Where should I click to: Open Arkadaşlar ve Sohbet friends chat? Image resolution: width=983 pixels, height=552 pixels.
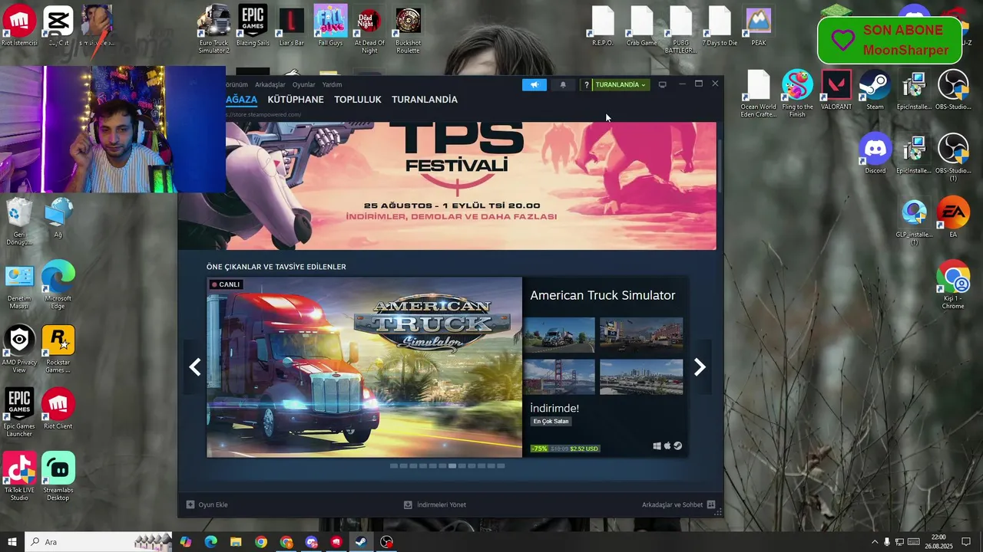point(679,504)
